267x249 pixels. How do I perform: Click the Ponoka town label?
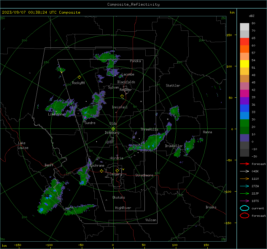(x=135, y=61)
